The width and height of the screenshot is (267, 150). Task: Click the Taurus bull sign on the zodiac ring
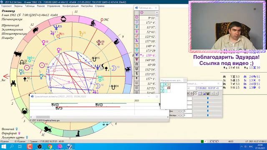coord(18,54)
